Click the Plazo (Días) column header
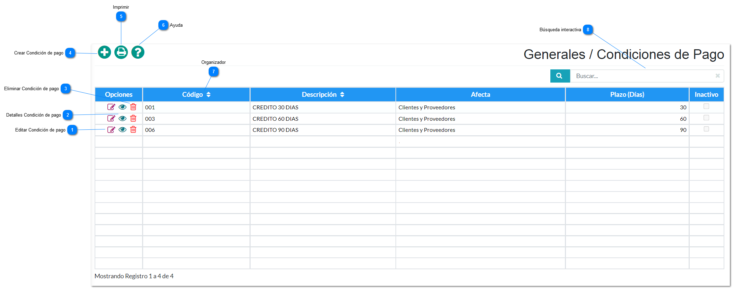Viewport: 733px width, 289px height. [627, 95]
